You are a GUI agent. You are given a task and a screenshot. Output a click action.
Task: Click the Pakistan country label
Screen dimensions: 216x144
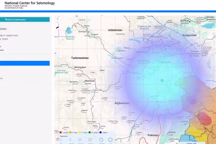pos(153,135)
